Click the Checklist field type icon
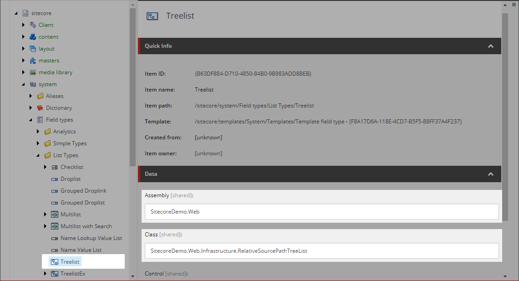 55,167
